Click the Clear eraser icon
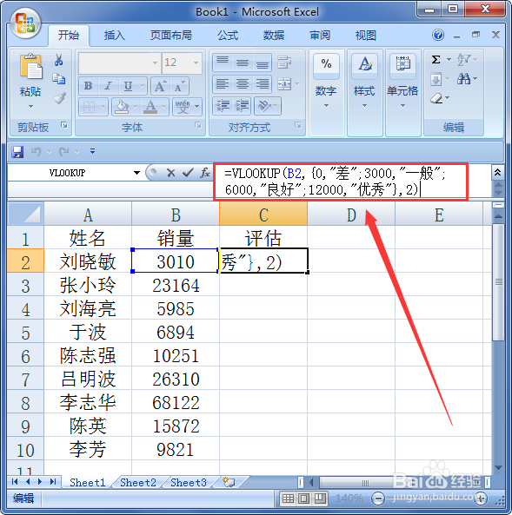Viewport: 512px width, 515px height. coord(436,98)
